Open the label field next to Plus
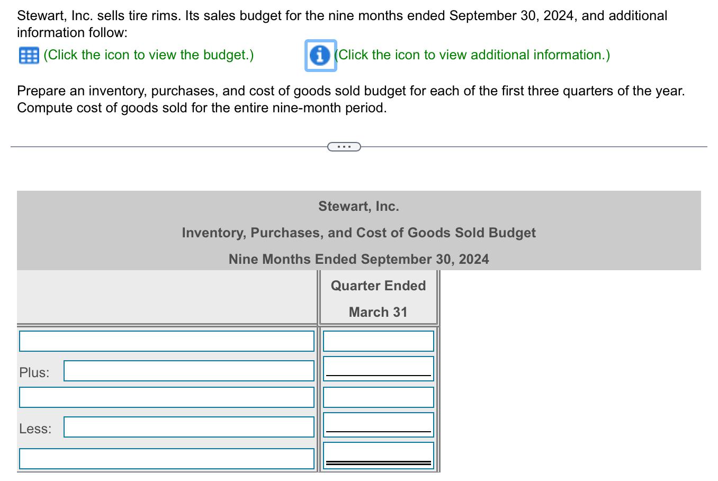 pos(189,371)
